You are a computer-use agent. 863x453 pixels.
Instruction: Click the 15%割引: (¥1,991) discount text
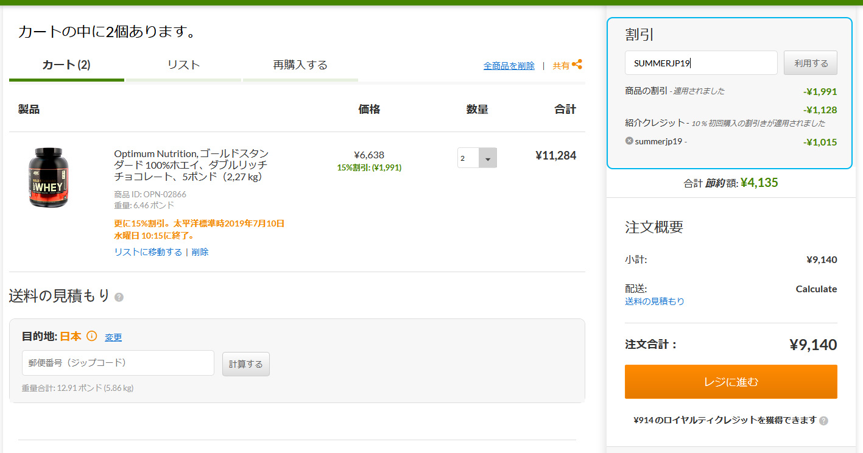369,167
